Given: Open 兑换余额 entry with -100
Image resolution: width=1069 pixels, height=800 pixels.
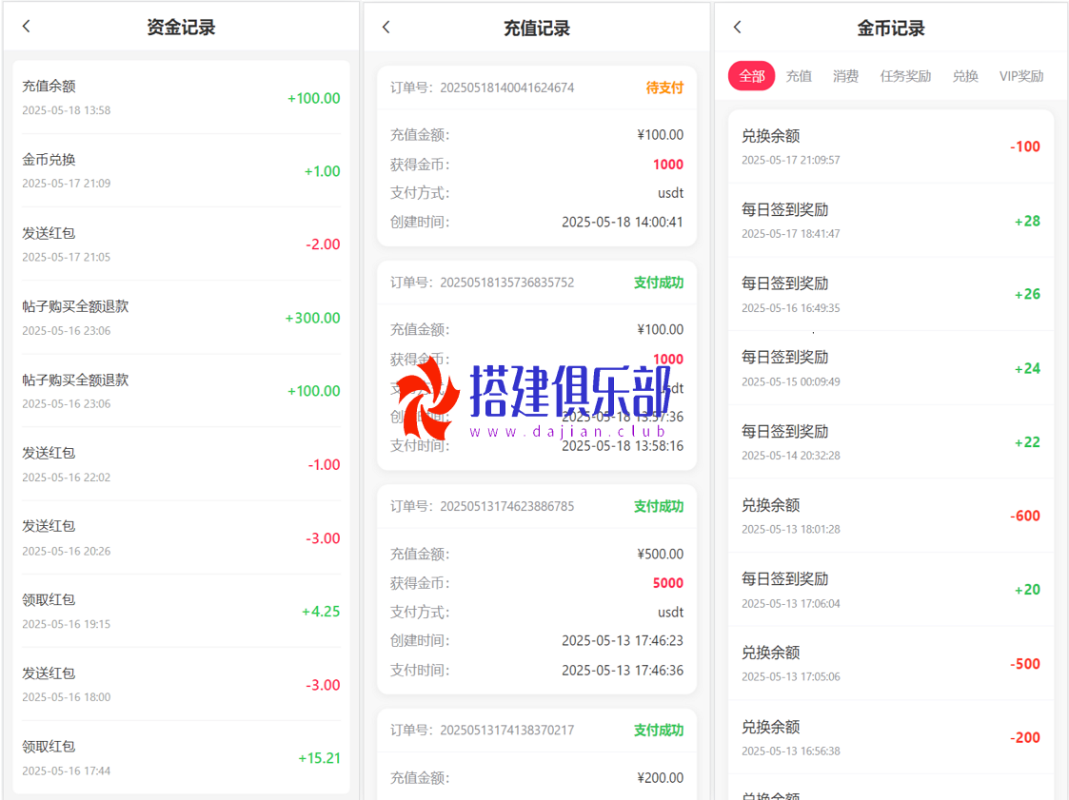Looking at the screenshot, I should pos(890,146).
